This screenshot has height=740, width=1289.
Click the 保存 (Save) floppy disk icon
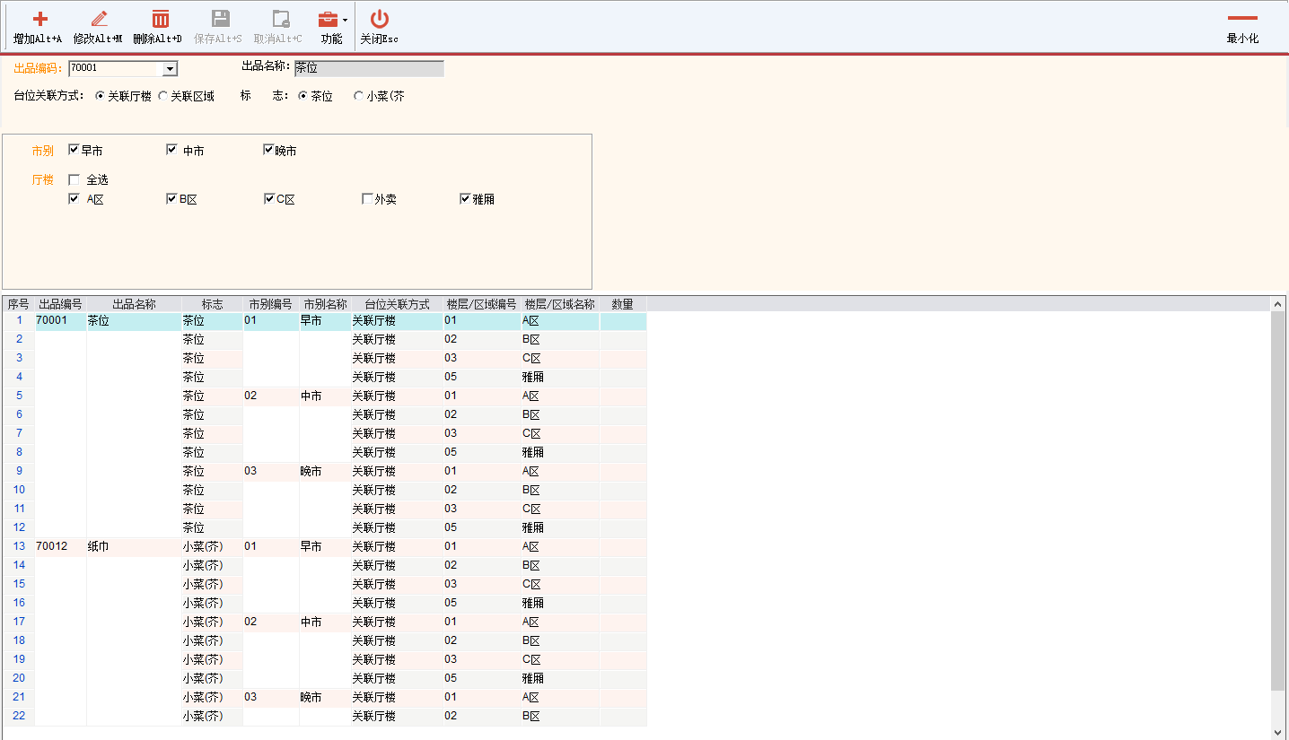tap(220, 19)
